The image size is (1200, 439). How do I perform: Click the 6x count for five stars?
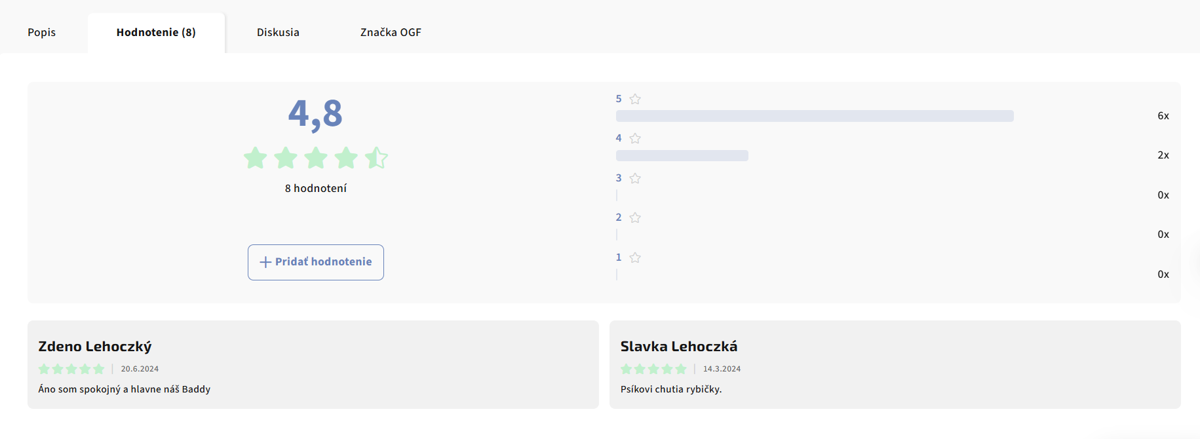pos(1163,116)
